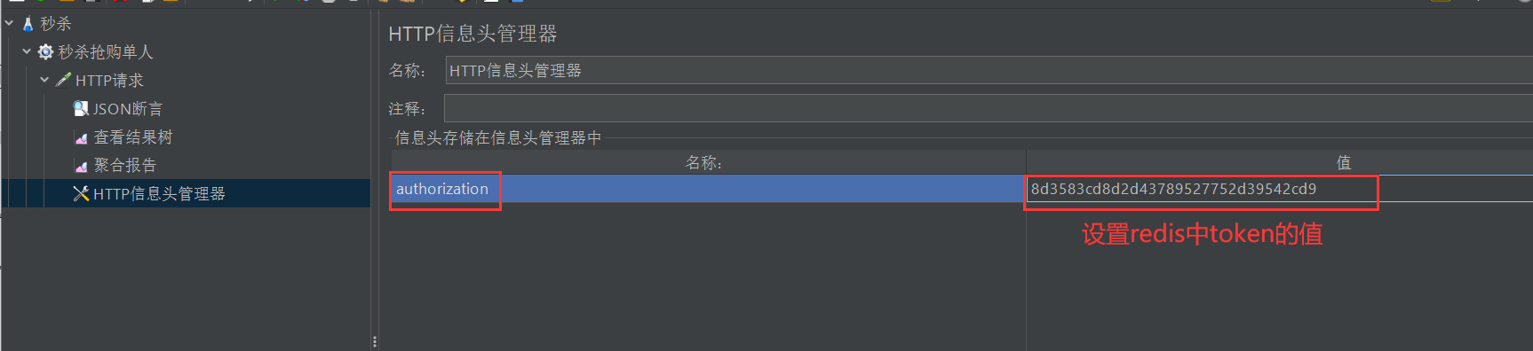Viewport: 1533px width, 351px height.
Task: Collapse the HTTP请求 node chevron
Action: pyautogui.click(x=44, y=80)
